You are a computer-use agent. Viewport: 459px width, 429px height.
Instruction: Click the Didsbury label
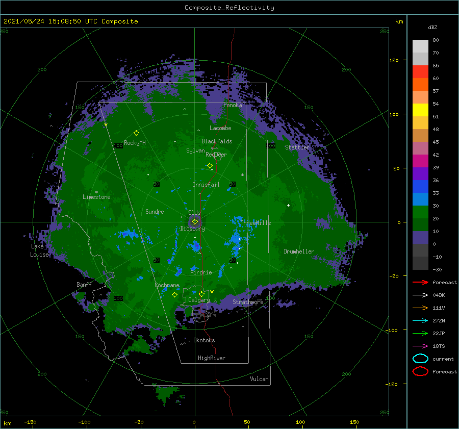pos(192,229)
